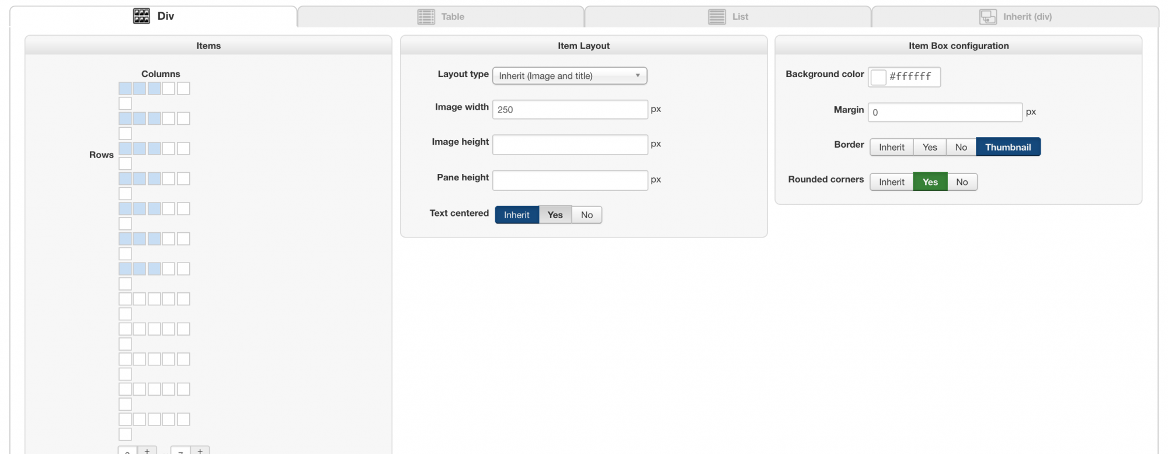Set Border to Thumbnail
Viewport: 1168px width, 454px height.
tap(1007, 147)
